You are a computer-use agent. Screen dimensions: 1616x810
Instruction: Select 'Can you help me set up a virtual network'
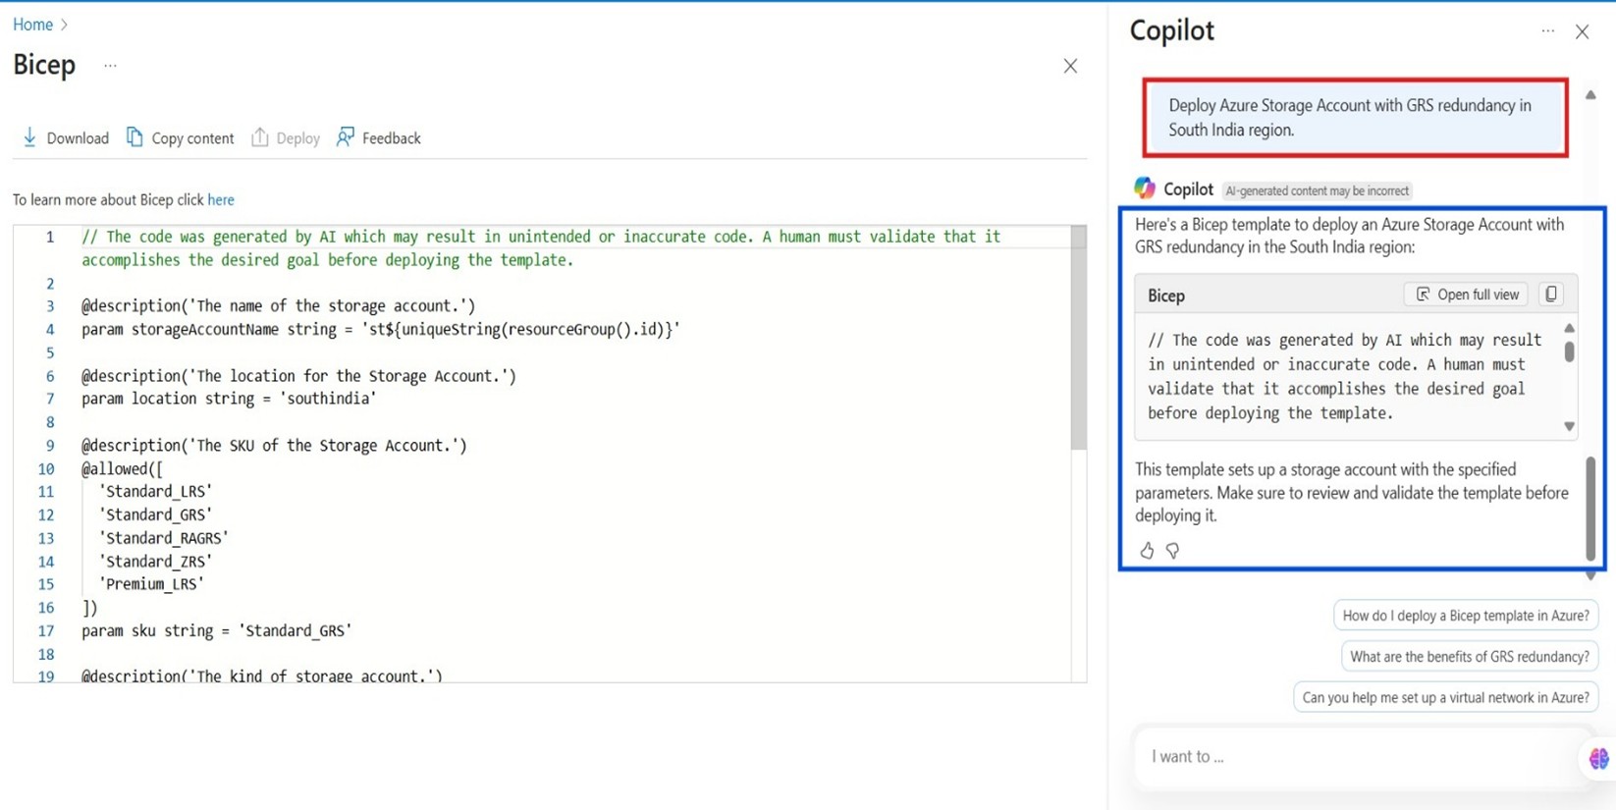[1445, 698]
